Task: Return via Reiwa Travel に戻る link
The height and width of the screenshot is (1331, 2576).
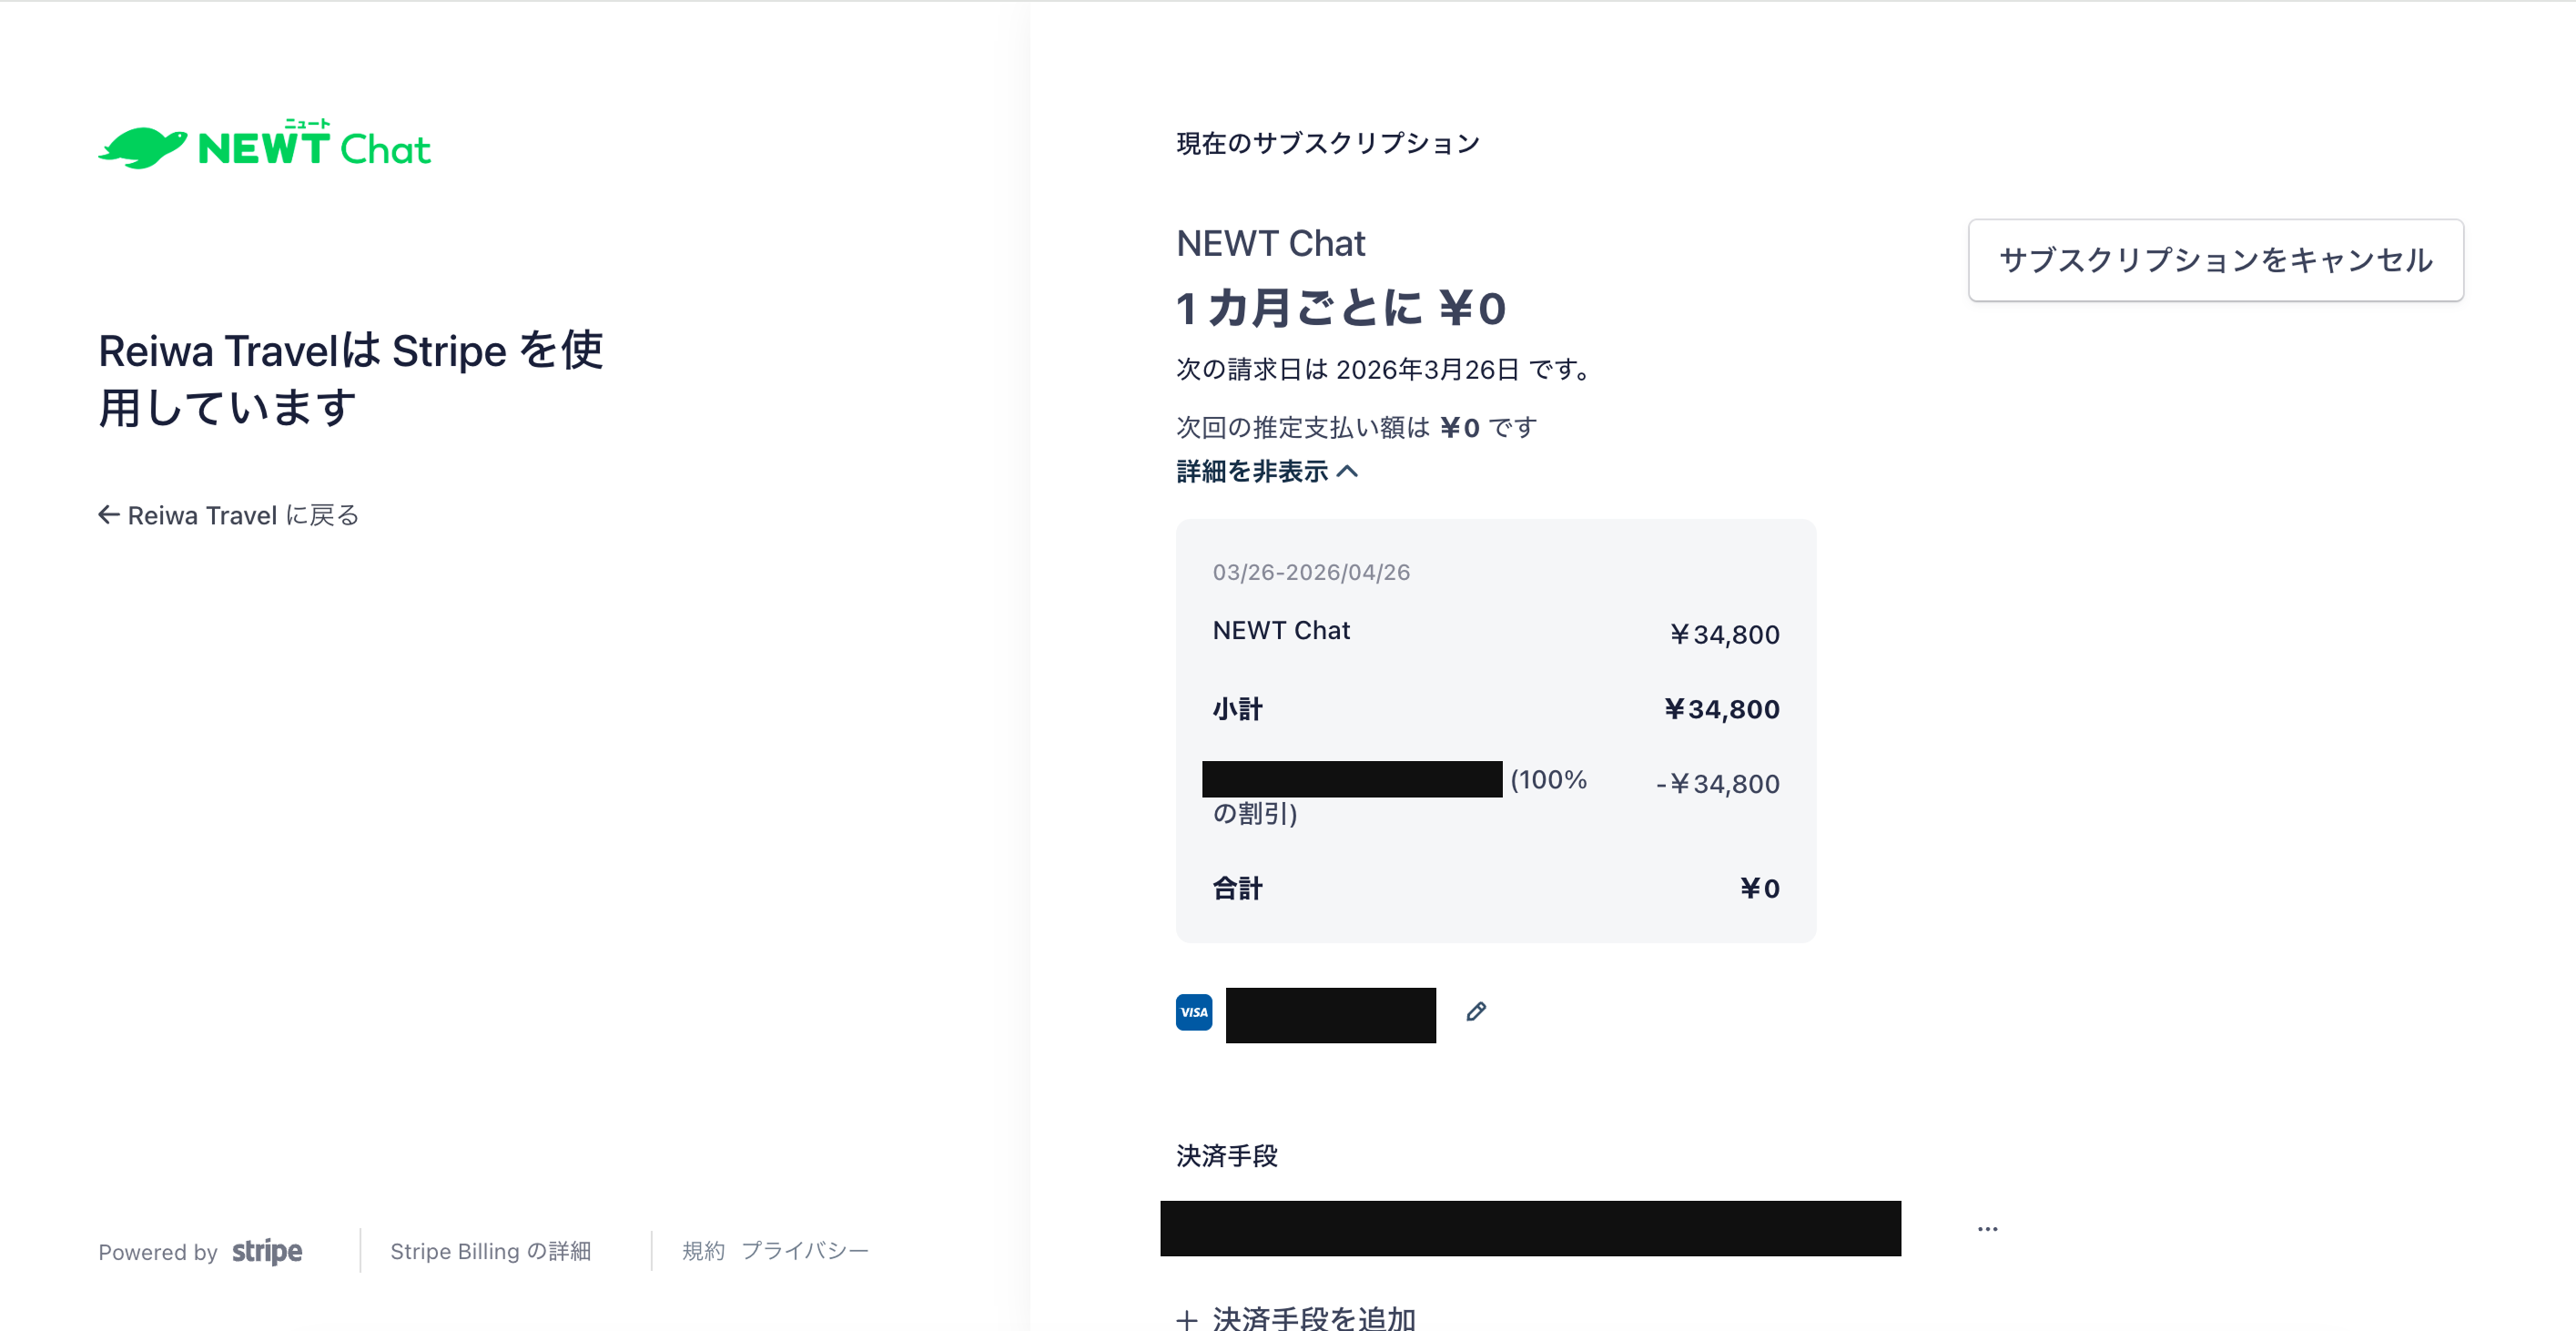Action: pyautogui.click(x=229, y=515)
